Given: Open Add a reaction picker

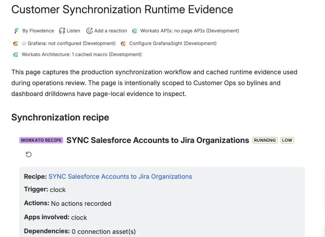Looking at the screenshot, I should click(107, 31).
